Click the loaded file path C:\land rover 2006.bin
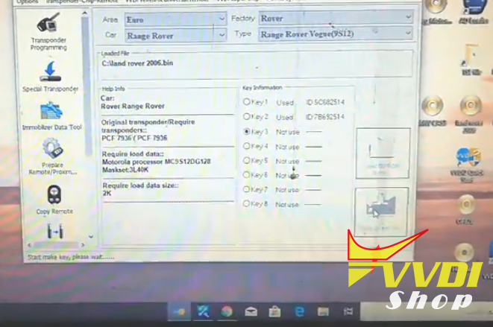Screen dimensions: 493x327 137,63
